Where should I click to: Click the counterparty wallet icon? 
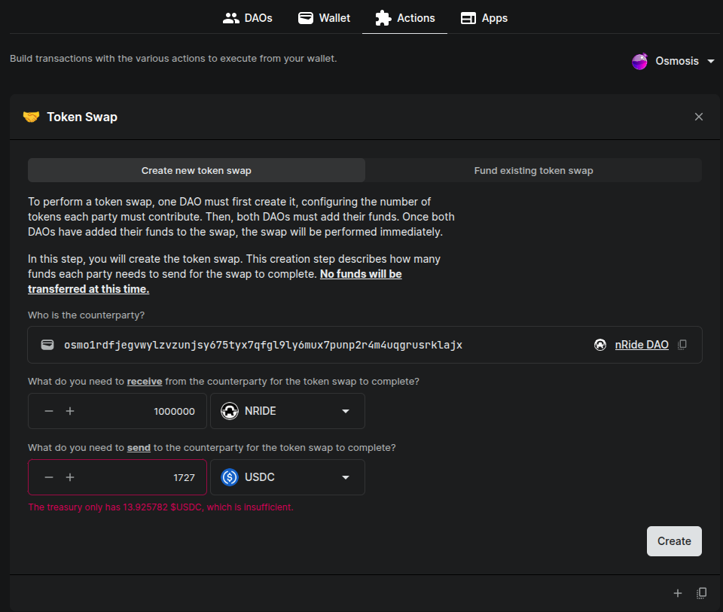47,345
